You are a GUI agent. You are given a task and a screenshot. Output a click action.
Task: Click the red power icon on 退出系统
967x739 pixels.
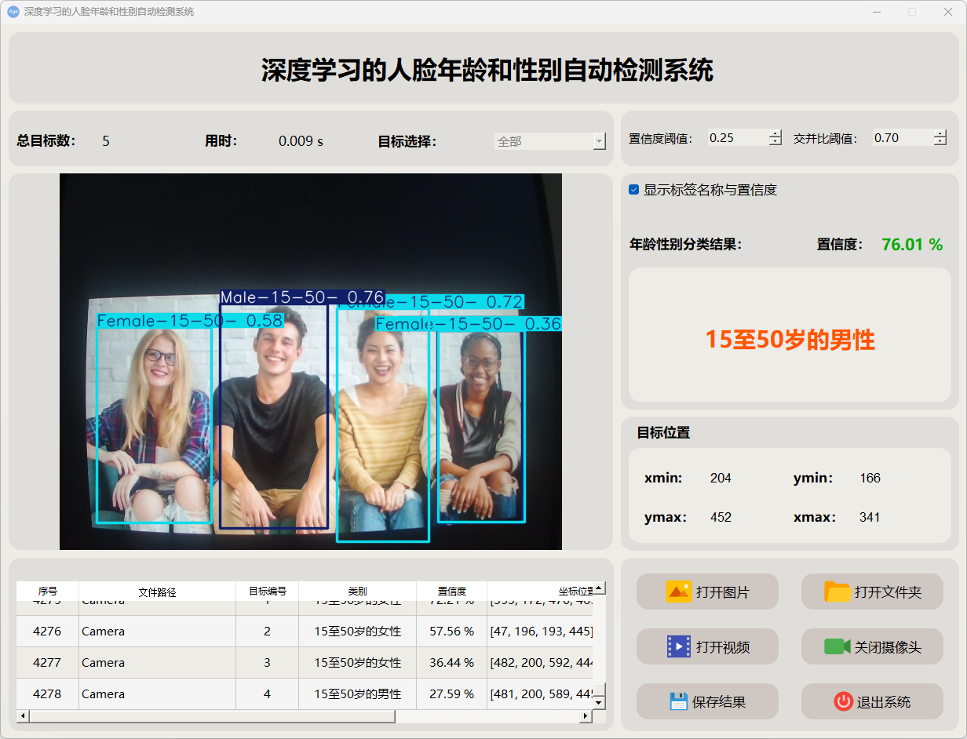click(843, 701)
